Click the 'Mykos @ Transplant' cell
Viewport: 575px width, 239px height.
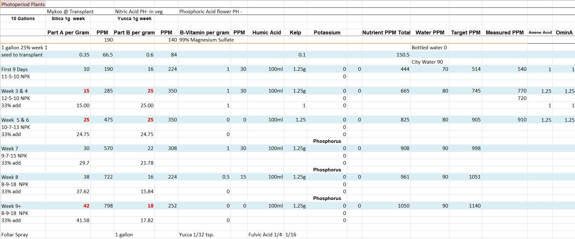70,11
